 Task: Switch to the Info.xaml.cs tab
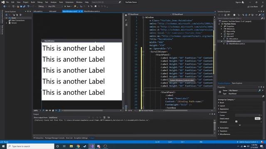[x=38, y=11]
